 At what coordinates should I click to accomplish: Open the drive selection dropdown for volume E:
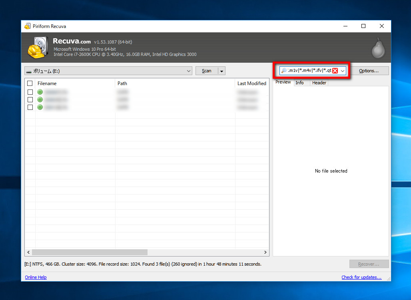pyautogui.click(x=108, y=71)
